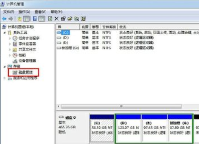Click the black X Delete toolbar icon

(x=57, y=19)
